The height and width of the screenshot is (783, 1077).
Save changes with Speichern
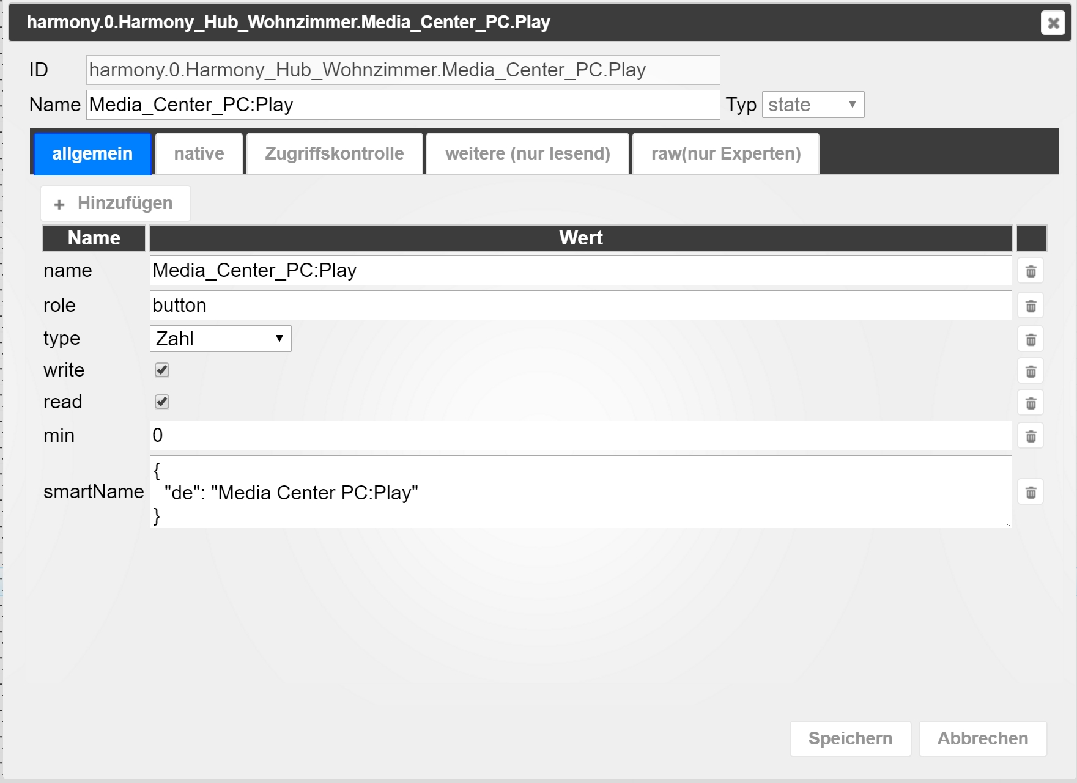851,738
